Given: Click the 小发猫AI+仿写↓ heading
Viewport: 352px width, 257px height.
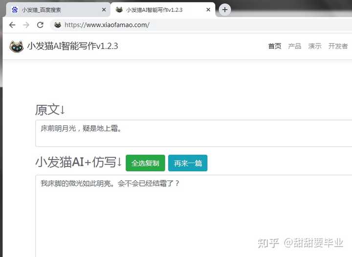Looking at the screenshot, I should [x=79, y=162].
